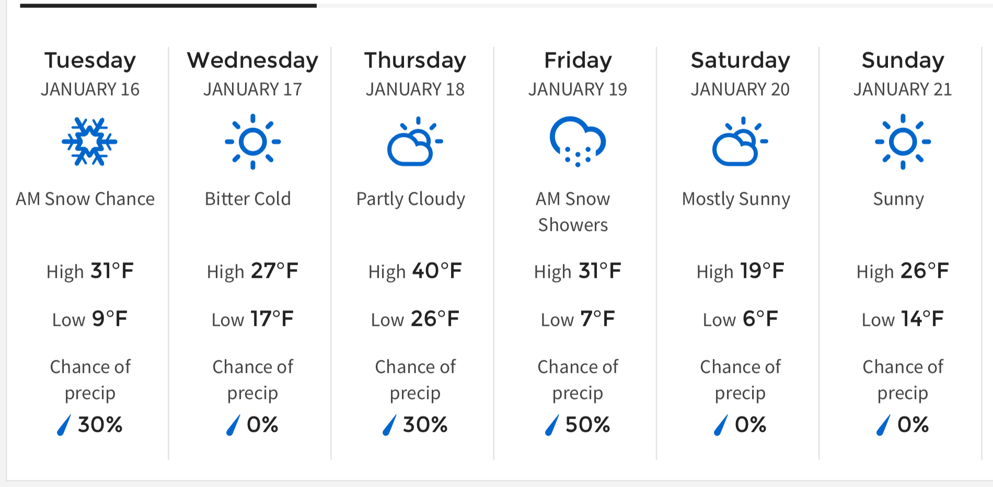Click the dark progress bar segment
This screenshot has width=993, height=487.
click(168, 6)
